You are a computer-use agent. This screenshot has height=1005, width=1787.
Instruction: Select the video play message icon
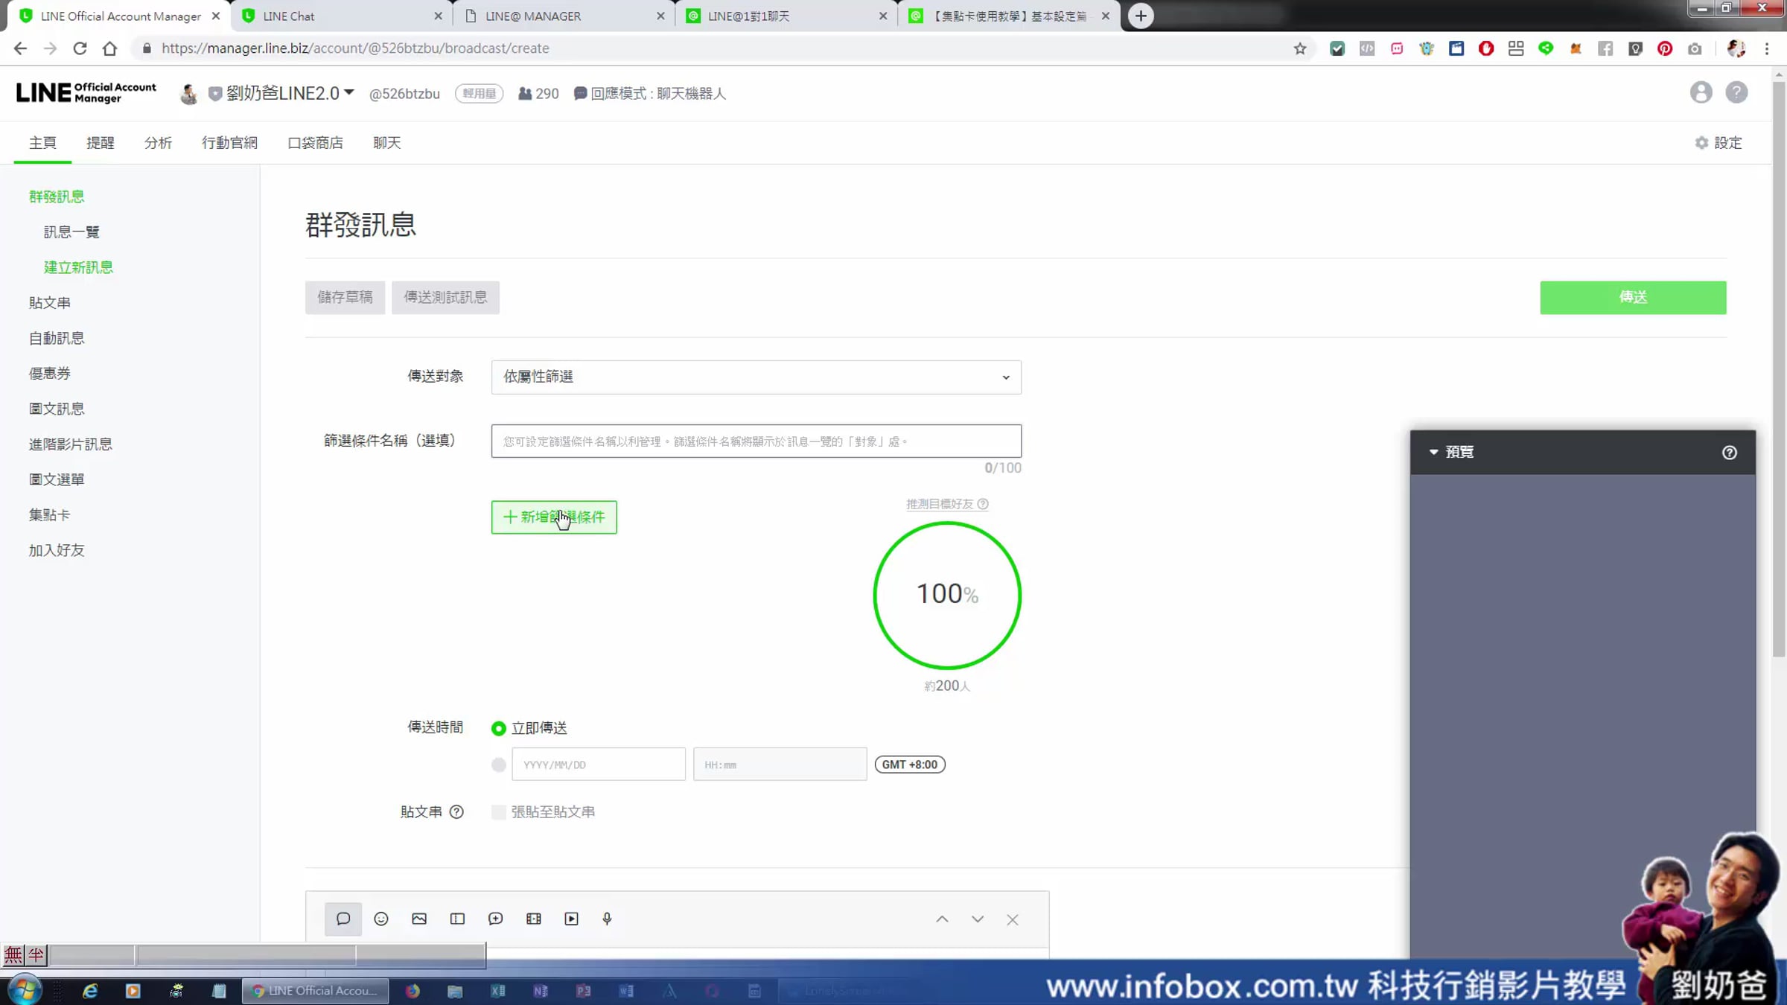click(571, 919)
